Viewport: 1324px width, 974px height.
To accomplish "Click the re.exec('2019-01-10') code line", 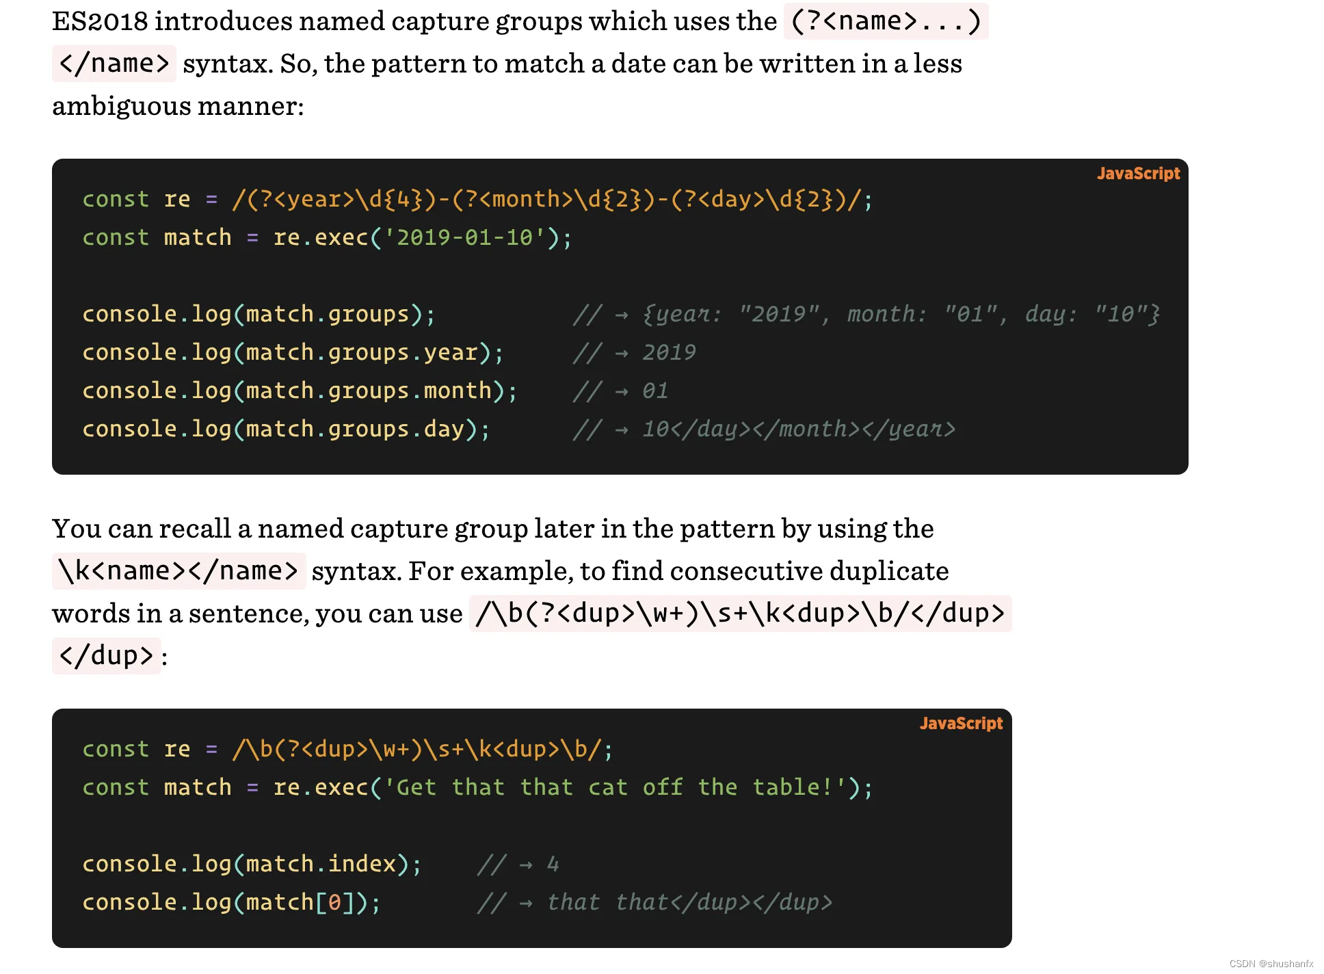I will [x=328, y=238].
